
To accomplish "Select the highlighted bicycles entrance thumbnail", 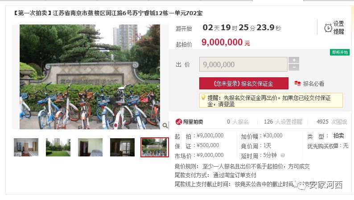I will tap(155, 148).
